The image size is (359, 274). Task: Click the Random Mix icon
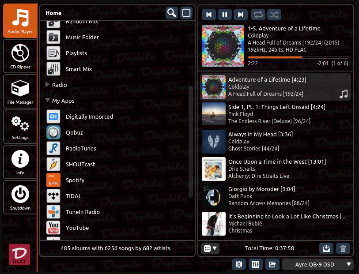(x=53, y=24)
